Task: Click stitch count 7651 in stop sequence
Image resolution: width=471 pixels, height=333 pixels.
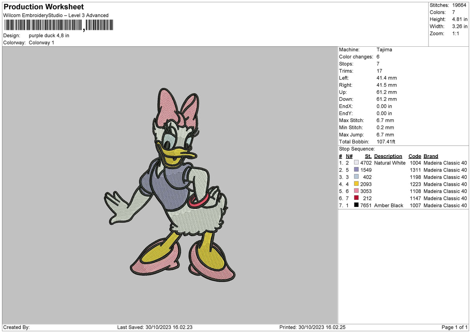Action: point(366,205)
